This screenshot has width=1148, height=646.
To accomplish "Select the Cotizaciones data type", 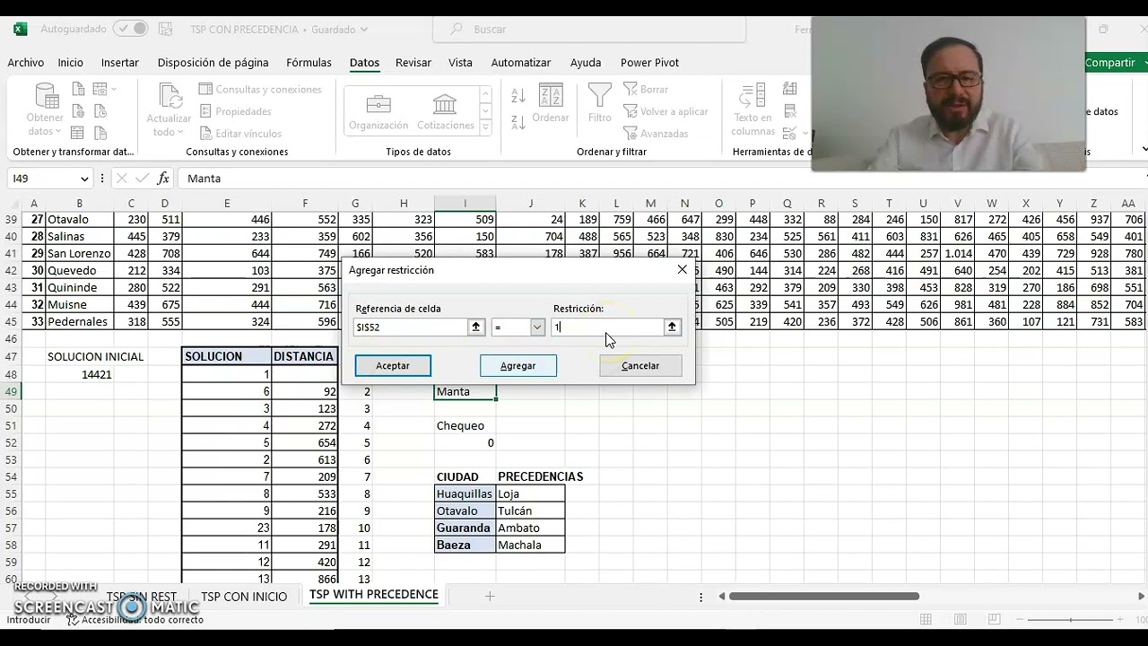I will coord(446,112).
